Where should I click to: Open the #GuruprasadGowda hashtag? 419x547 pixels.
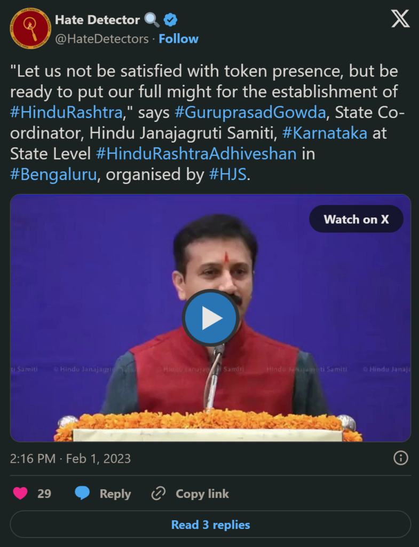[250, 112]
